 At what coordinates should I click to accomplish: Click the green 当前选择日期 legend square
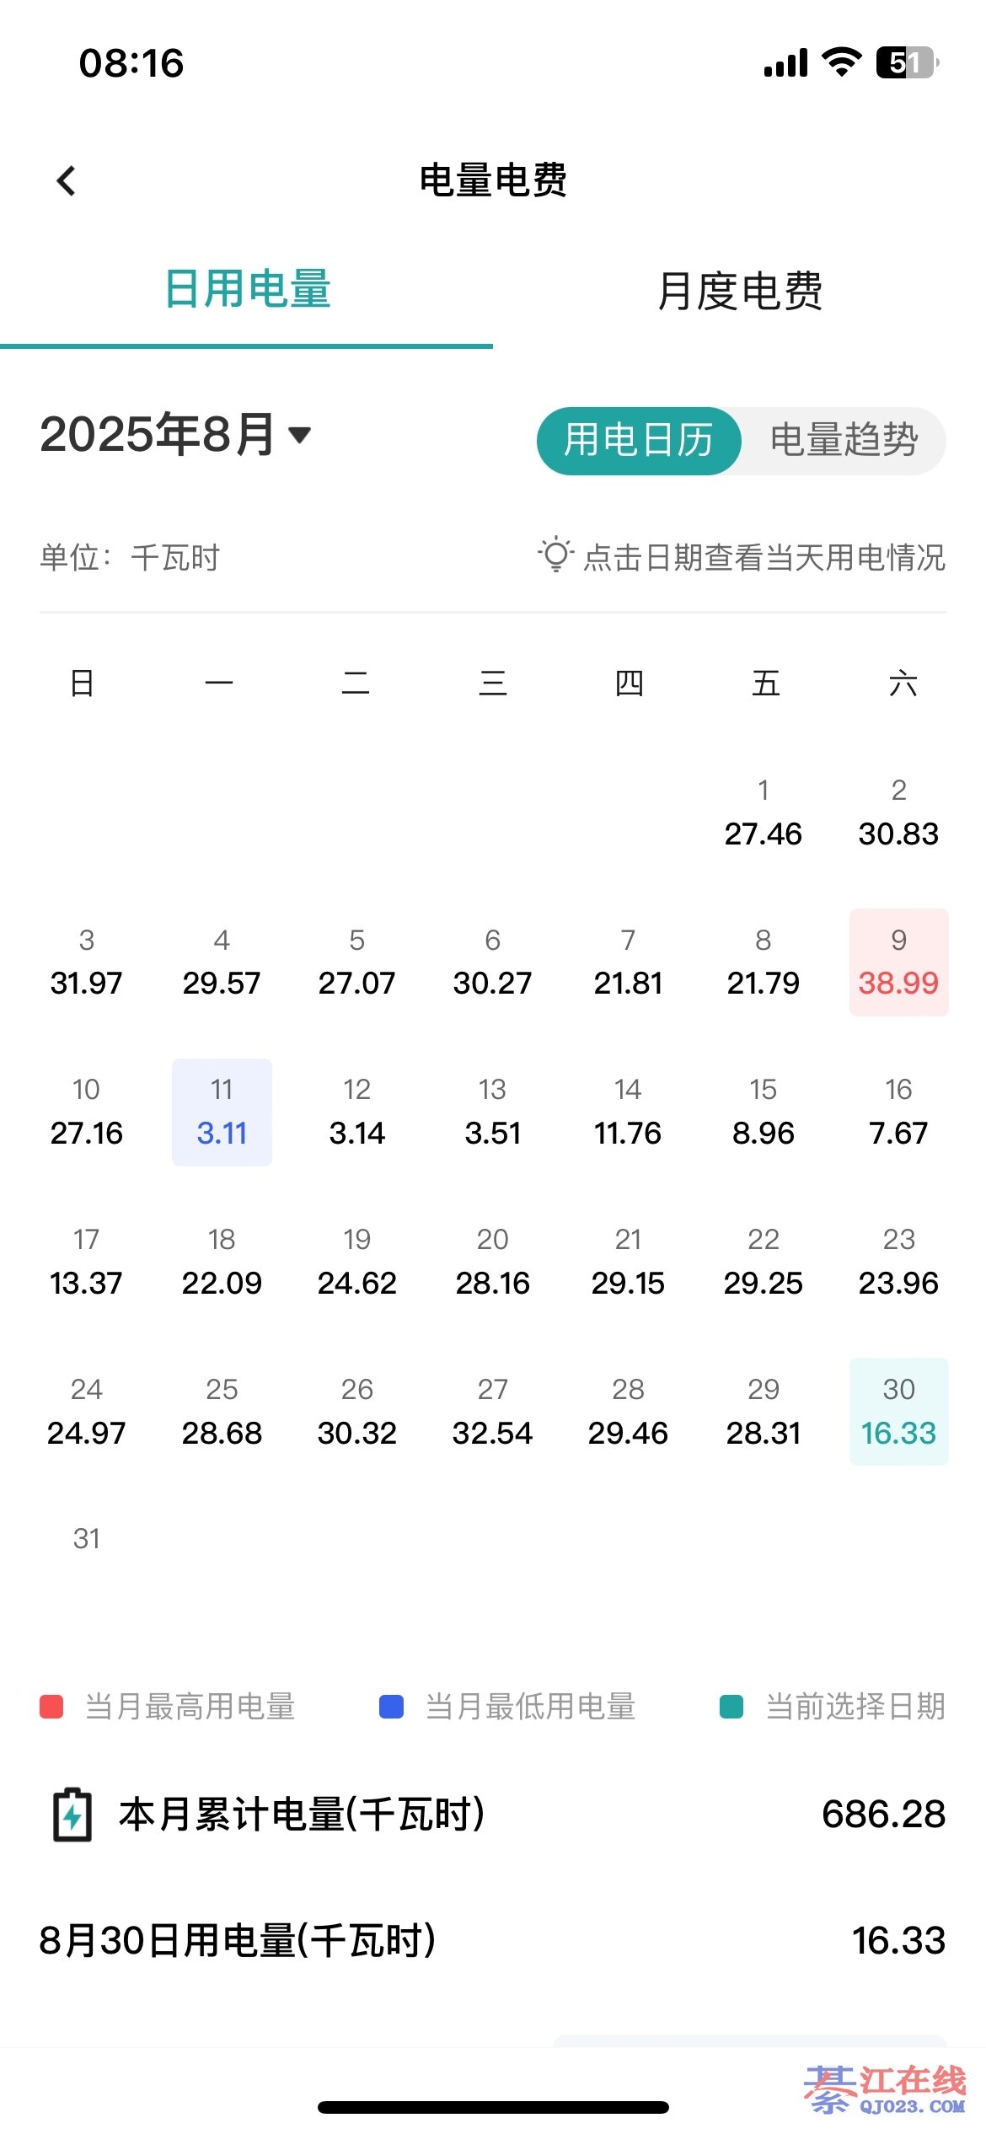coord(731,1707)
